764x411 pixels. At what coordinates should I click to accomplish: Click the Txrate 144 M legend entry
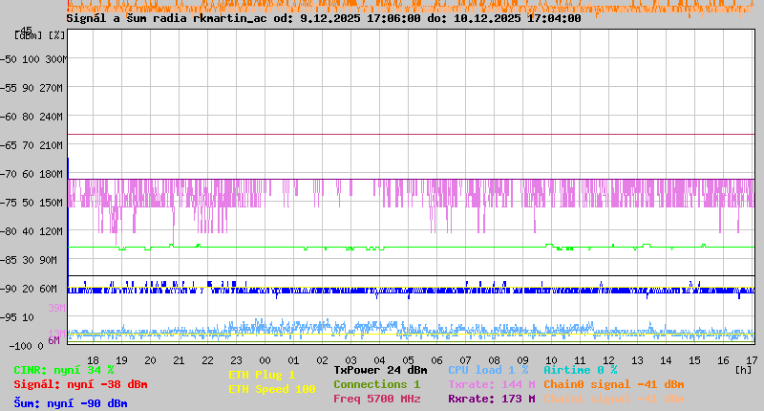pyautogui.click(x=491, y=384)
